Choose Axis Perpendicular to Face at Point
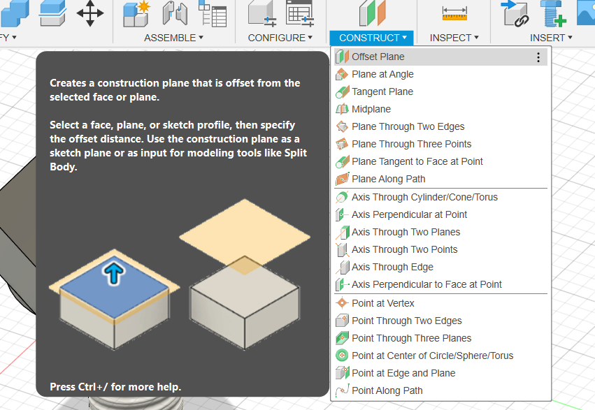 [x=440, y=284]
